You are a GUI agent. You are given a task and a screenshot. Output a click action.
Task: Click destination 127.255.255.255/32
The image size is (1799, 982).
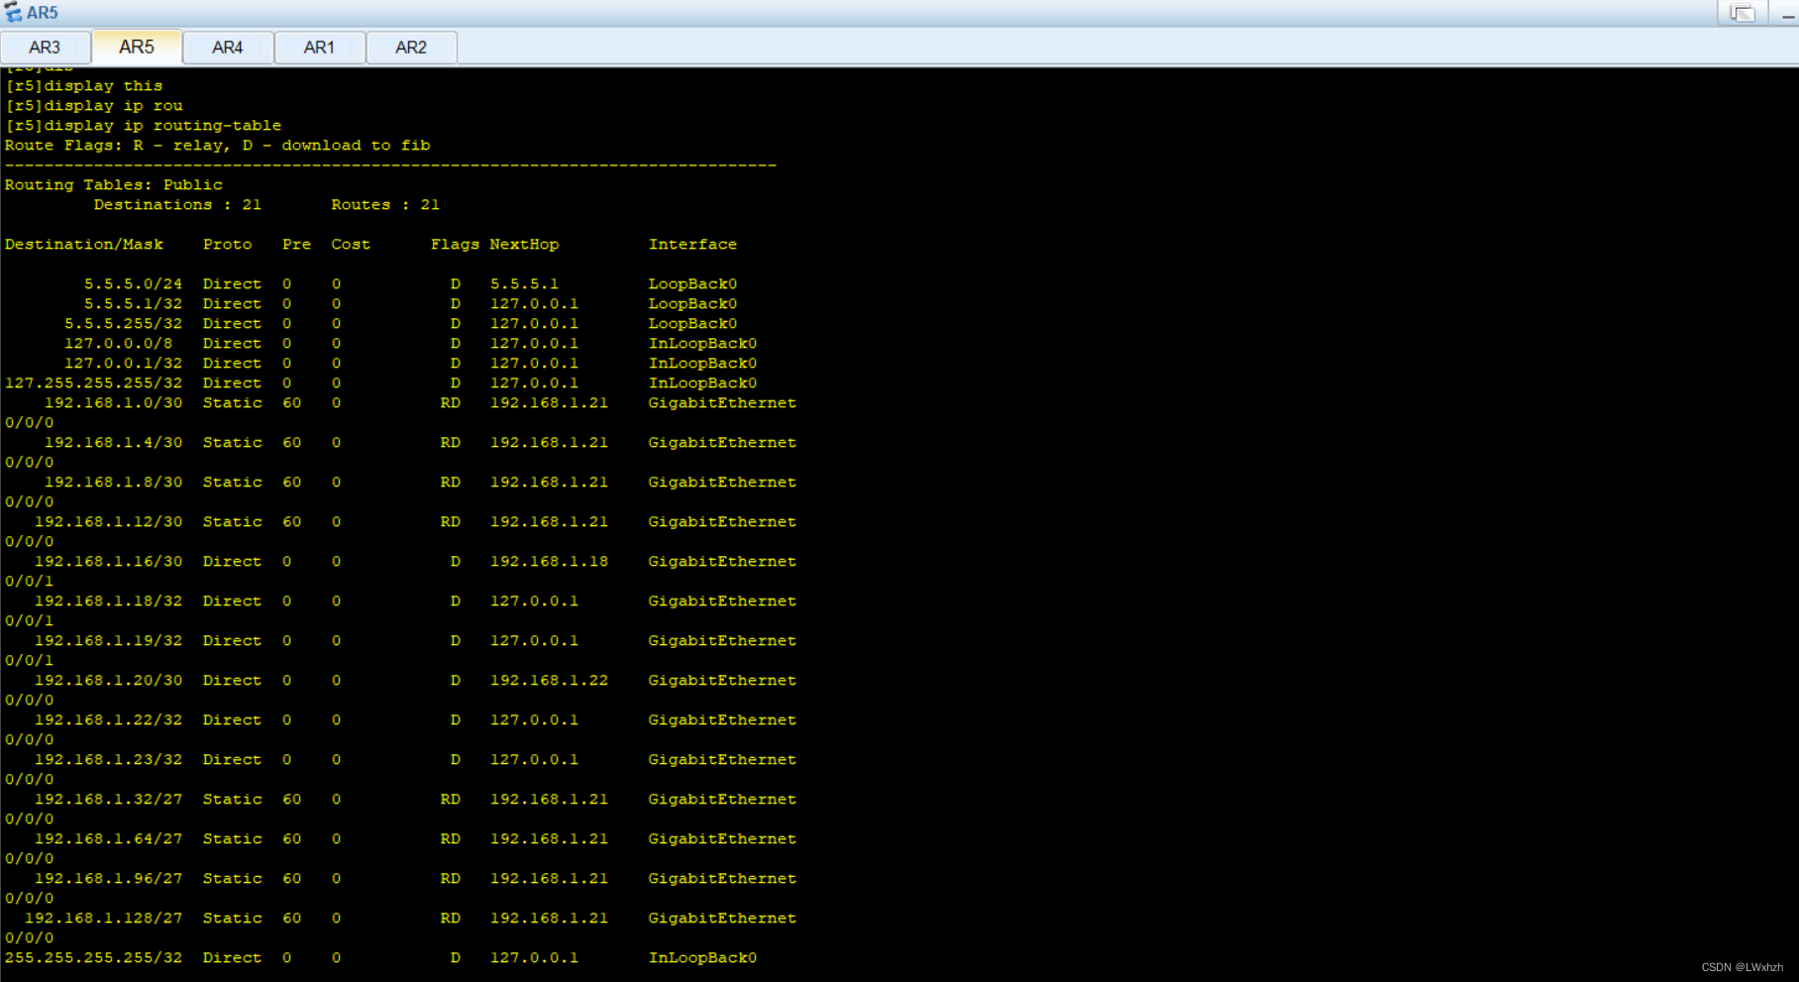[x=94, y=383]
